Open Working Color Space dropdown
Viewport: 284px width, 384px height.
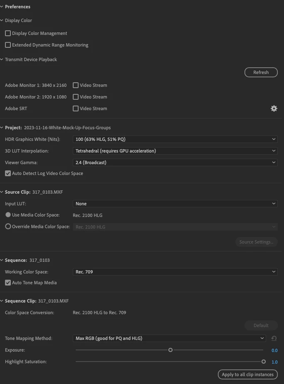pyautogui.click(x=175, y=272)
